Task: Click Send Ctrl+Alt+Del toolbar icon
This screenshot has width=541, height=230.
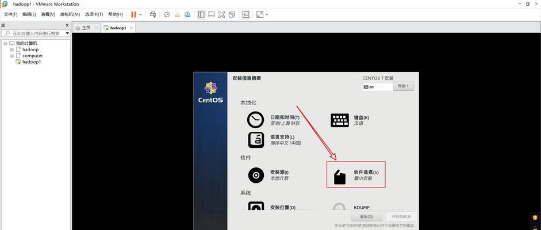Action: (153, 14)
